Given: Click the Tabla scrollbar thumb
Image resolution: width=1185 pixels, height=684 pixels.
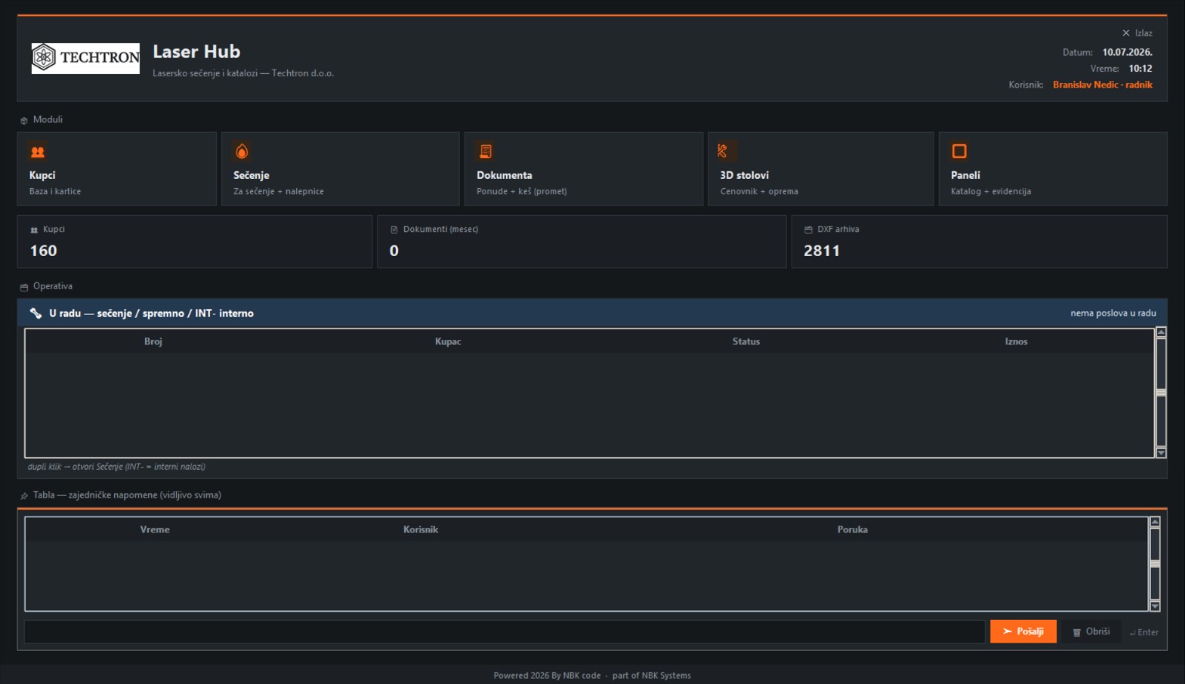Looking at the screenshot, I should tap(1155, 564).
